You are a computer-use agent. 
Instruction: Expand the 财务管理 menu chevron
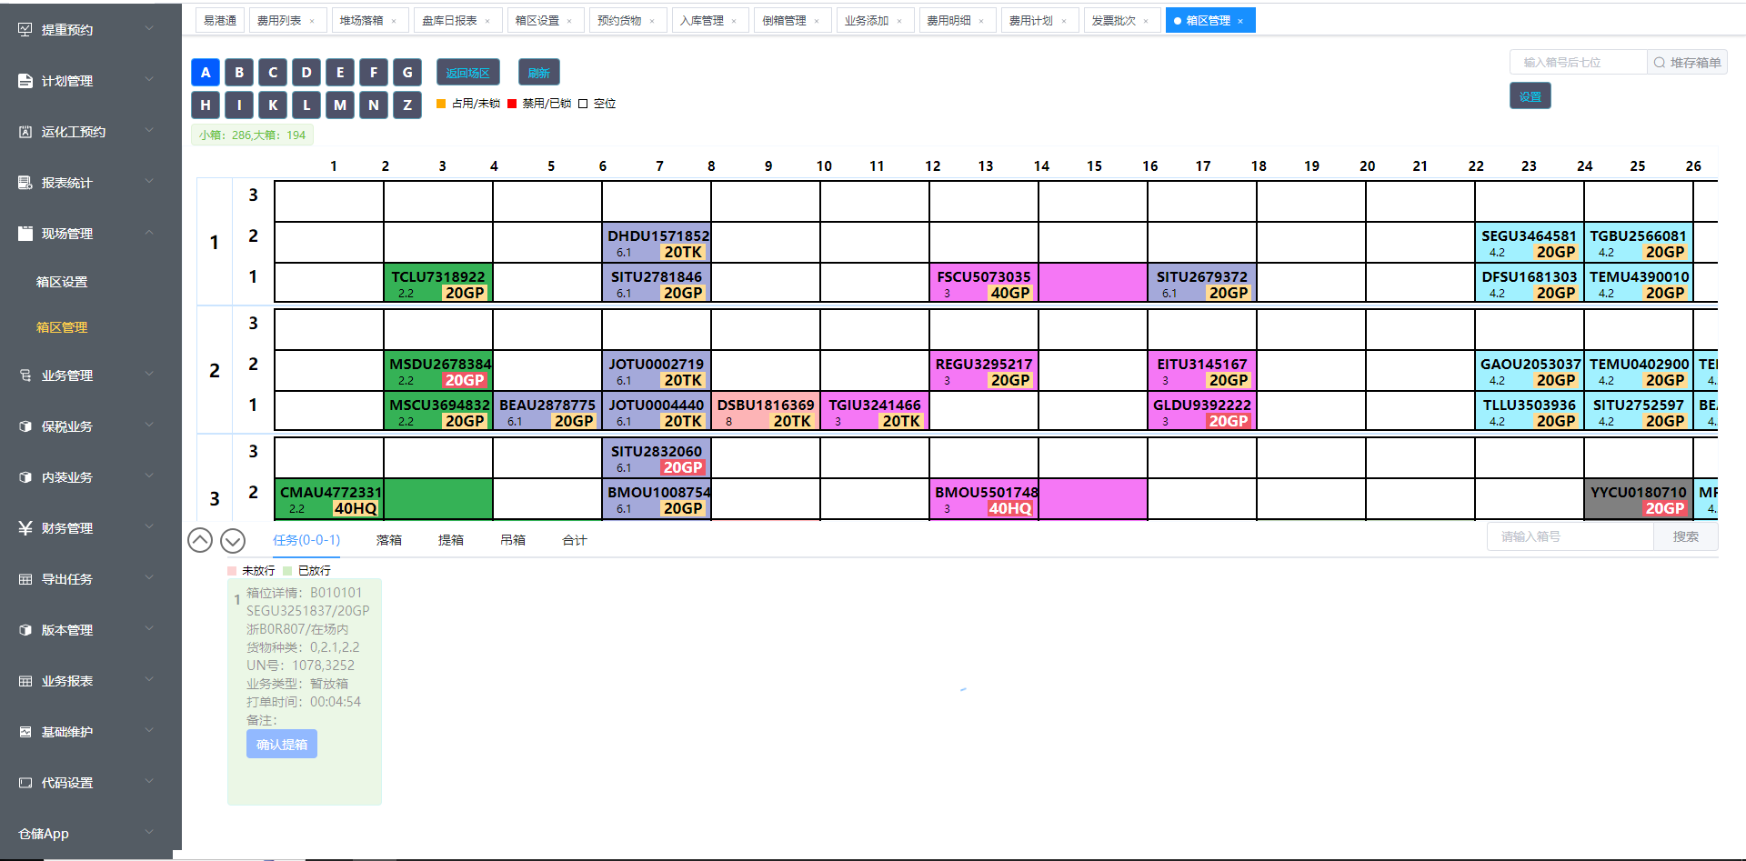click(x=149, y=527)
